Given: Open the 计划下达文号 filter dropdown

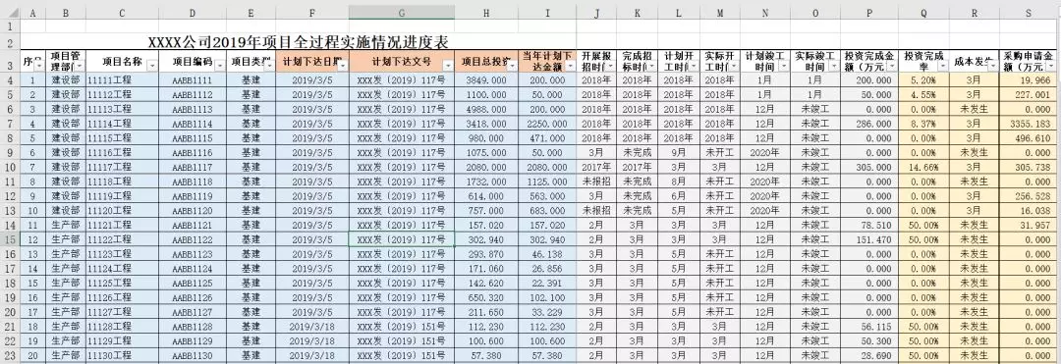Looking at the screenshot, I should (448, 66).
